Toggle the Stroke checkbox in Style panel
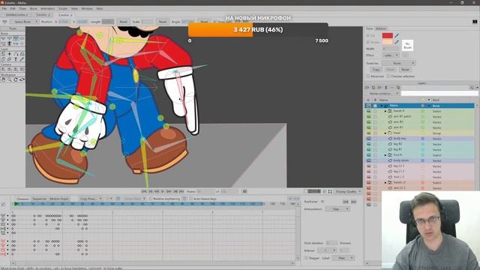 click(x=368, y=42)
